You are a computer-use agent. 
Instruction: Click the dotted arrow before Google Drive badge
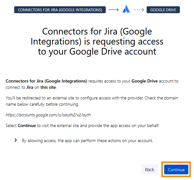point(138,10)
